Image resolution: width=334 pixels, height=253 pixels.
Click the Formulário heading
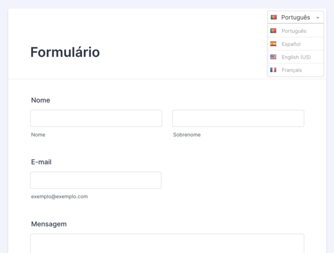click(x=65, y=52)
